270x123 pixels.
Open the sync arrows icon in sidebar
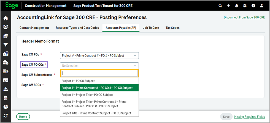tap(6, 116)
